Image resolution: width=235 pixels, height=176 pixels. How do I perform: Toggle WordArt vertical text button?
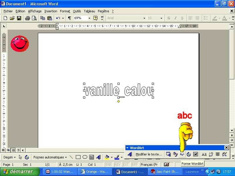[x=211, y=154]
